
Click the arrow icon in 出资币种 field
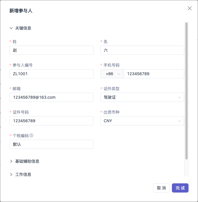tap(179, 121)
